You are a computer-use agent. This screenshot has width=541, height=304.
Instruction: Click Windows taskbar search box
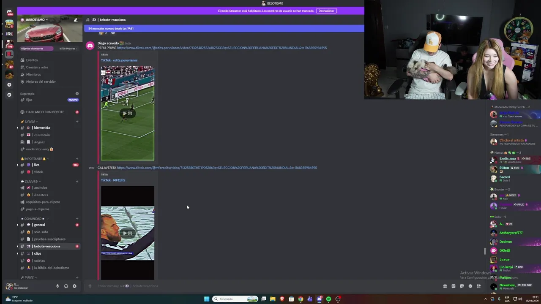coord(235,299)
